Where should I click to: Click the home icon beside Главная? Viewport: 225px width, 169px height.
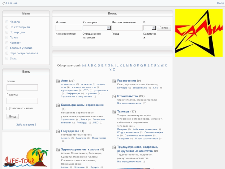pyautogui.click(x=4, y=3)
